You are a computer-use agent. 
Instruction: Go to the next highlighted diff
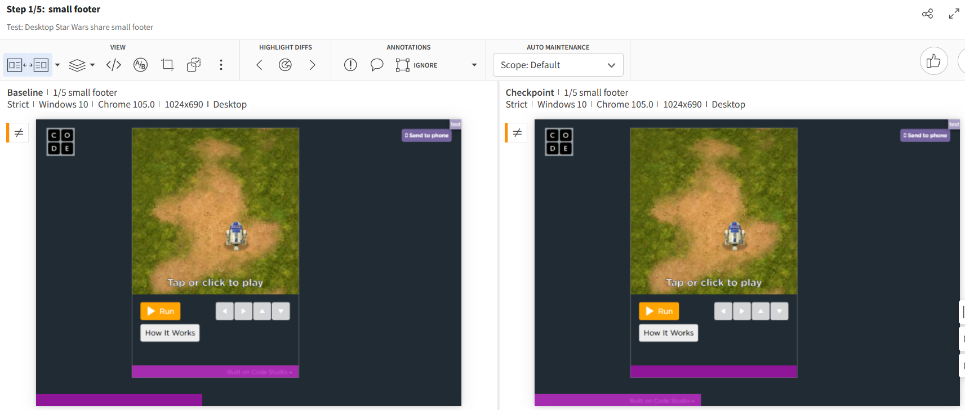(312, 65)
